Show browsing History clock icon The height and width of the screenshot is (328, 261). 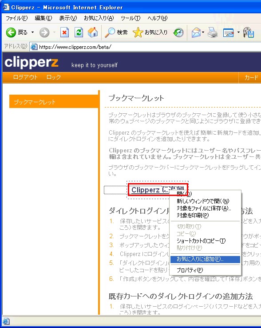coord(178,32)
